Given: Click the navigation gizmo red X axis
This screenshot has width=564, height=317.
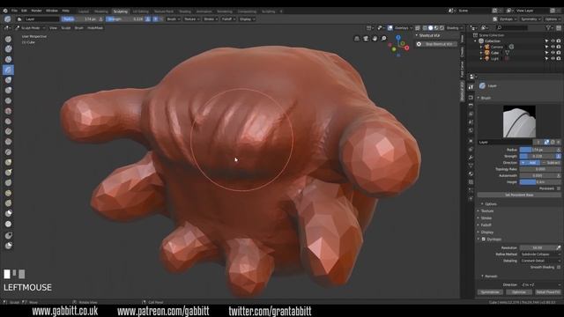Looking at the screenshot, I should click(407, 48).
